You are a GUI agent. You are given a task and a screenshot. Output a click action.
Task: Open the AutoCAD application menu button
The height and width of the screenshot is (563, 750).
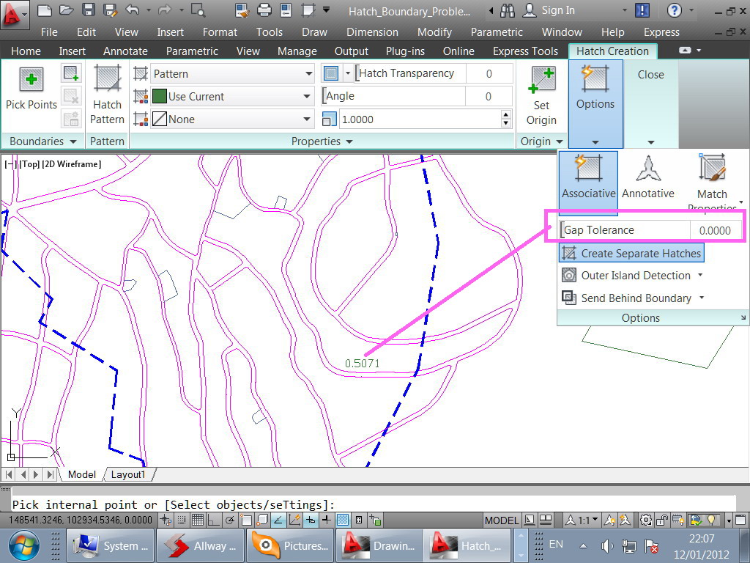point(15,15)
